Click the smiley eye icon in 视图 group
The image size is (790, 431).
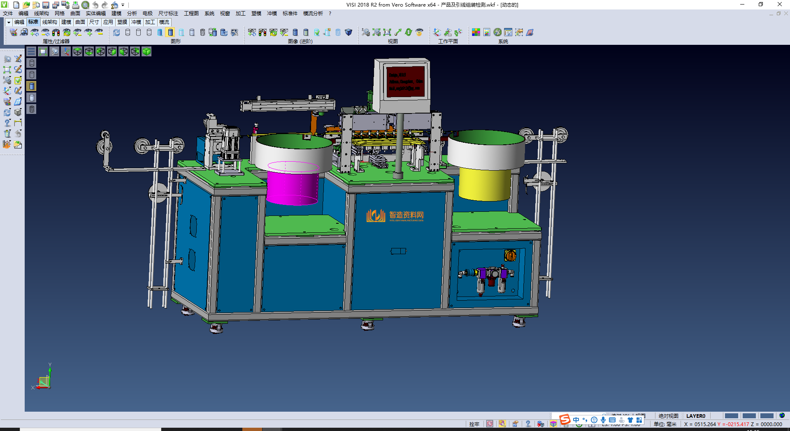[x=419, y=32]
